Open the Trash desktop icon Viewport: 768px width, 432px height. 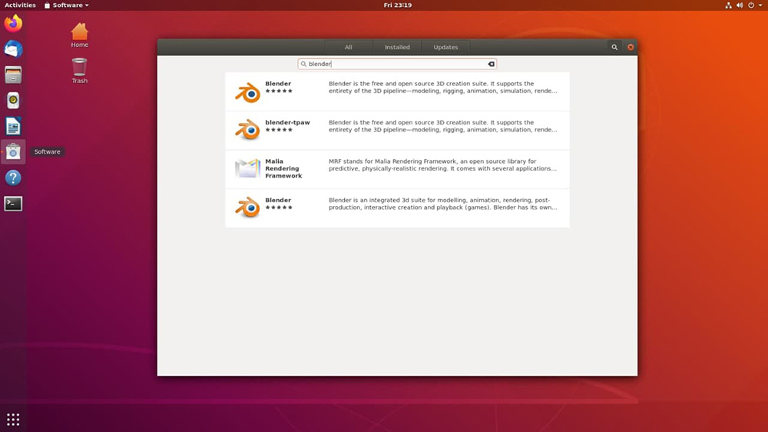tap(79, 71)
